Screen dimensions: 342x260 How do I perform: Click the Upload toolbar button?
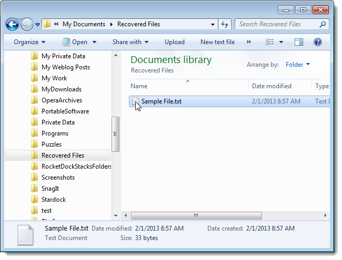click(175, 42)
